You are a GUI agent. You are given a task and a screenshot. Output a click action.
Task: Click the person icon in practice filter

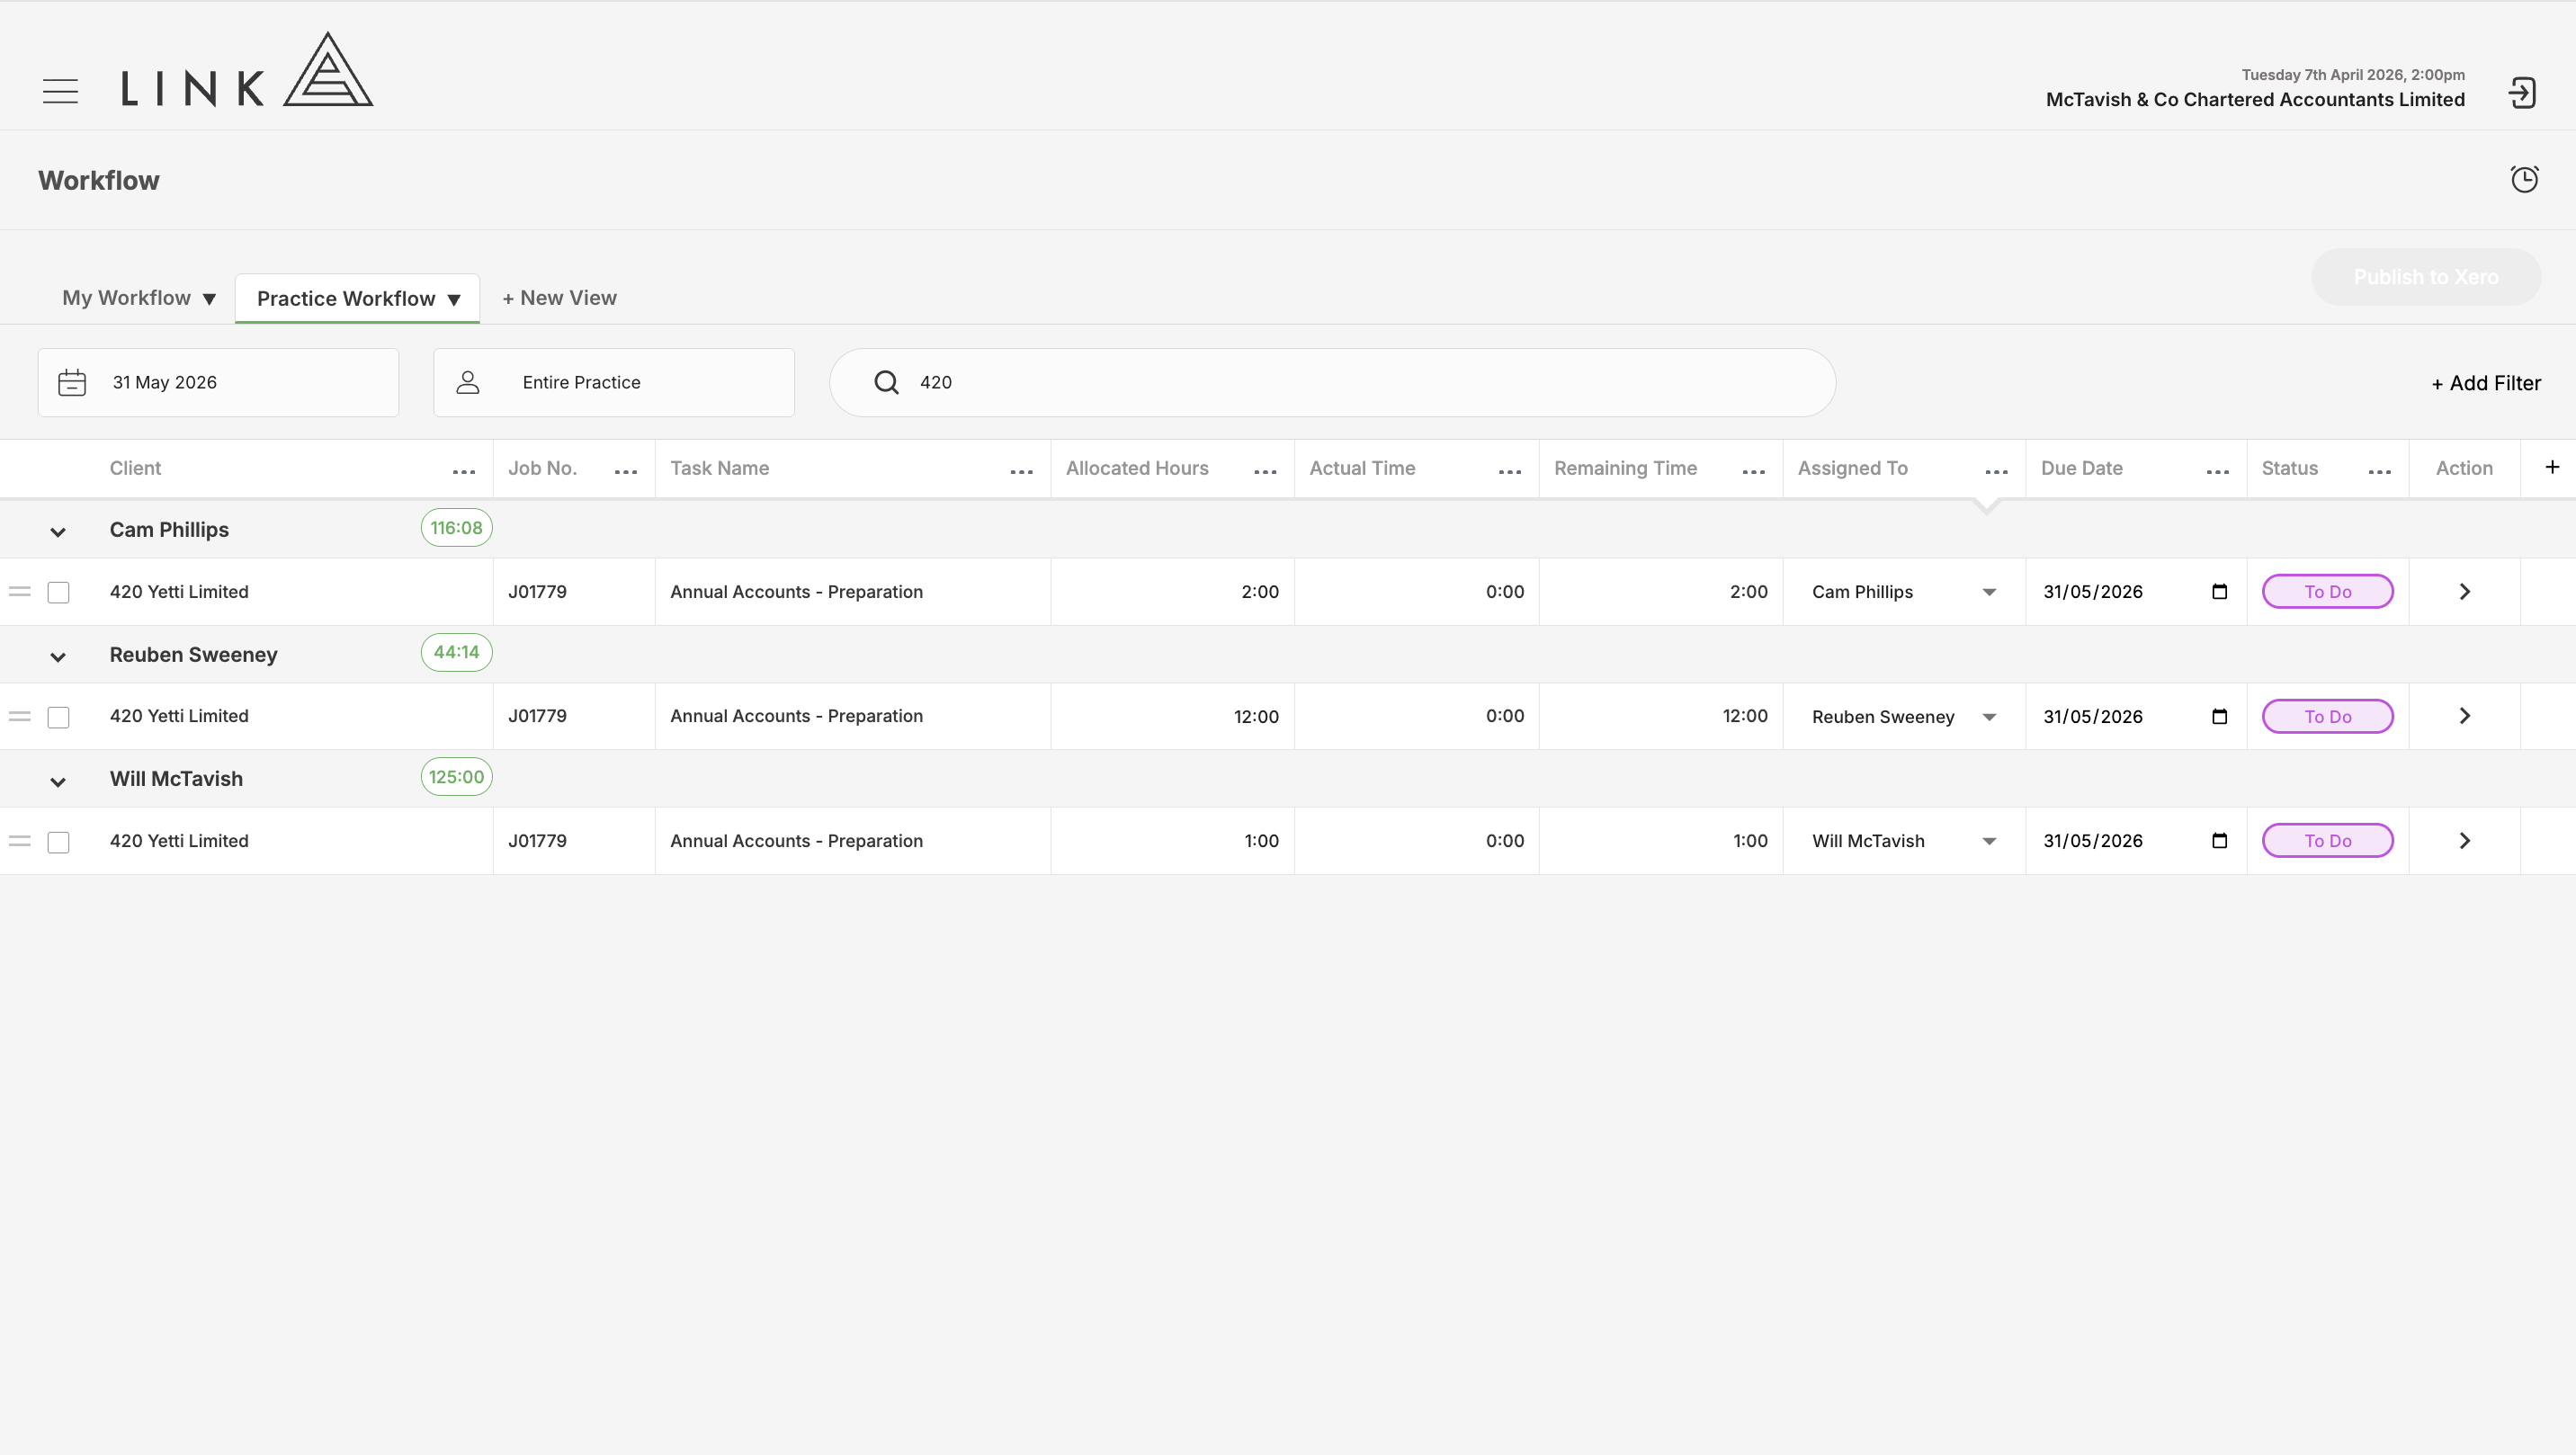pyautogui.click(x=468, y=383)
